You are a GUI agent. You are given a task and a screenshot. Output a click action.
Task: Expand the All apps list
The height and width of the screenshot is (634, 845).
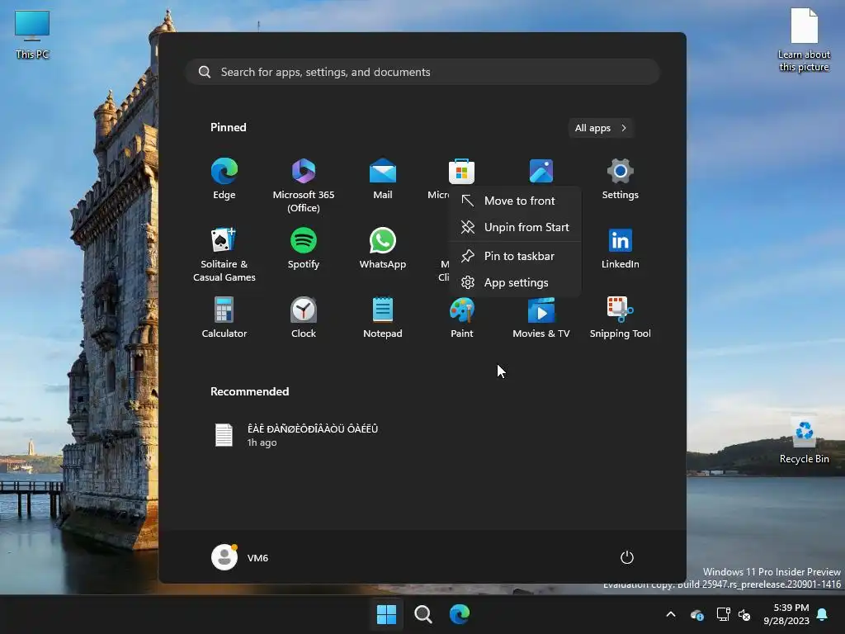pos(601,128)
